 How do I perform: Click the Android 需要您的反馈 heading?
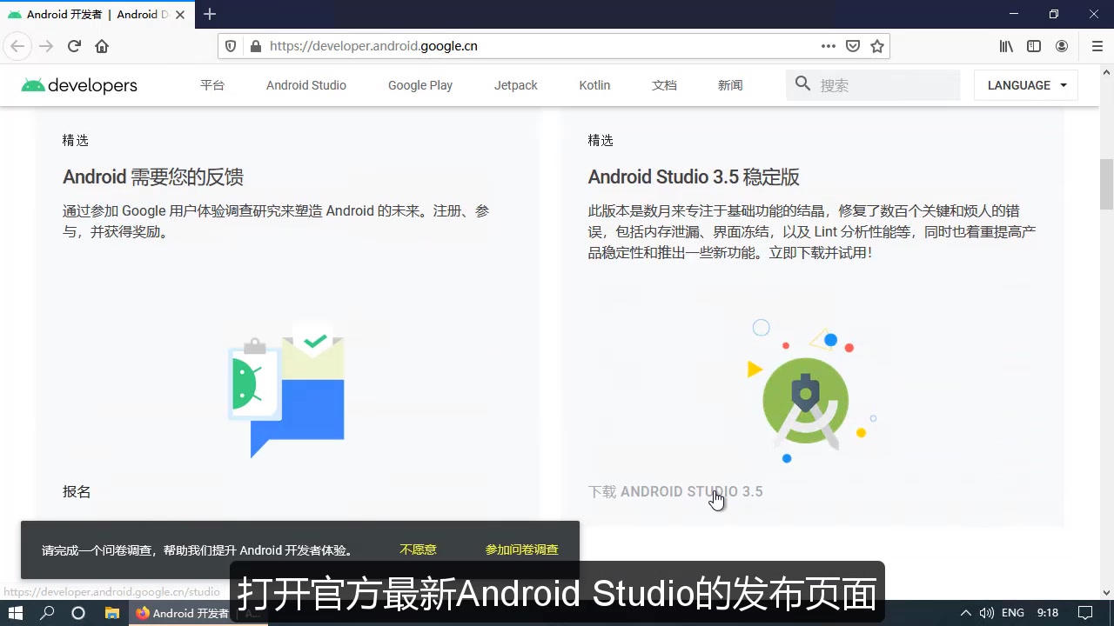[153, 176]
